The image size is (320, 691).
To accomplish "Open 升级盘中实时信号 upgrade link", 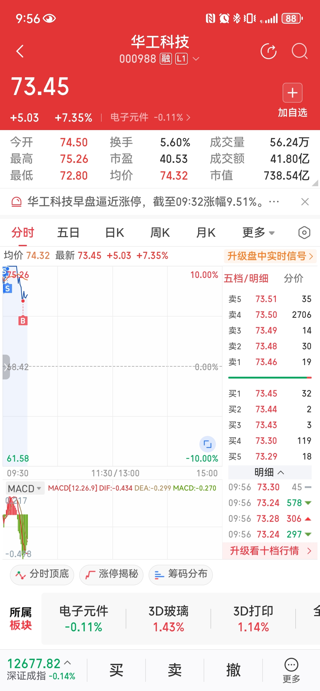I will 270,256.
